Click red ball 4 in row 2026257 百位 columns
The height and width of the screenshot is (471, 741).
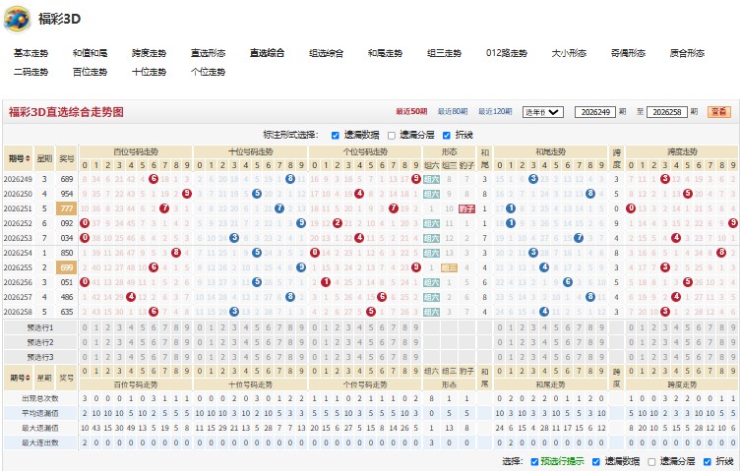point(131,297)
